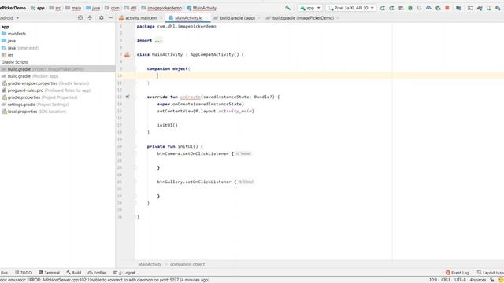Click the app breadcrumb in navigation bar

pyautogui.click(x=38, y=8)
